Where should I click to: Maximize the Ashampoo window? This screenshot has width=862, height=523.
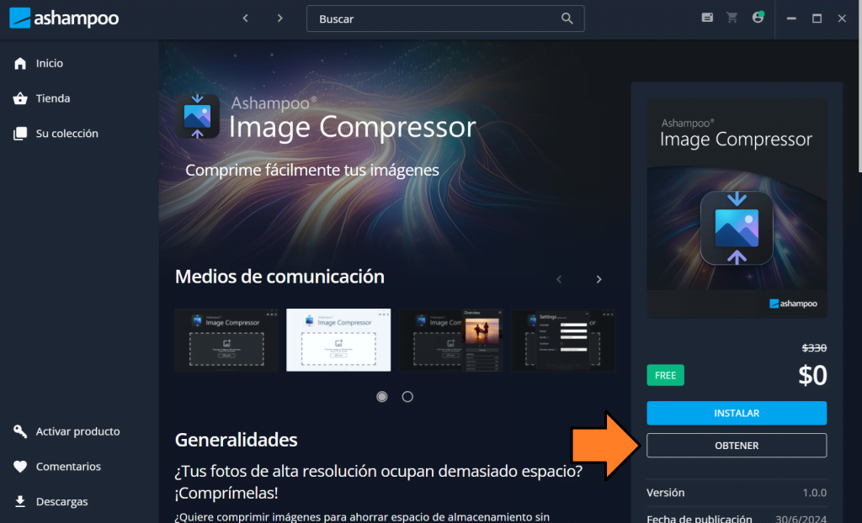(x=817, y=18)
